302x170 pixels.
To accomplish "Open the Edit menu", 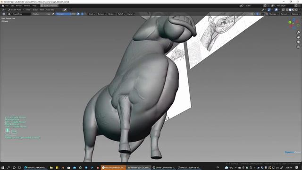I will click(x=12, y=6).
